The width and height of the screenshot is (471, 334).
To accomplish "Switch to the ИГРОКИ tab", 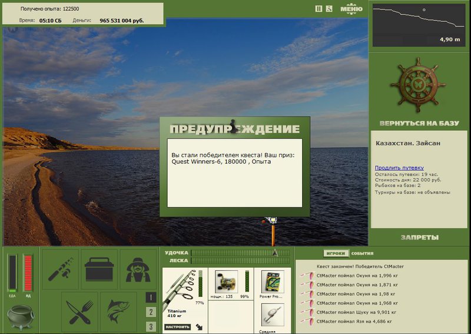I will coord(336,253).
